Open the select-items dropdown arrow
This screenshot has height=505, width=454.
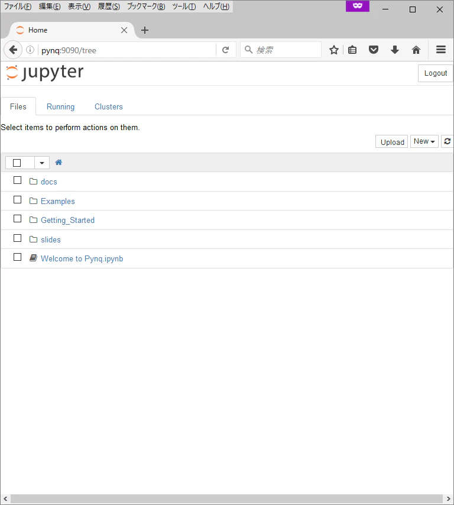(42, 163)
